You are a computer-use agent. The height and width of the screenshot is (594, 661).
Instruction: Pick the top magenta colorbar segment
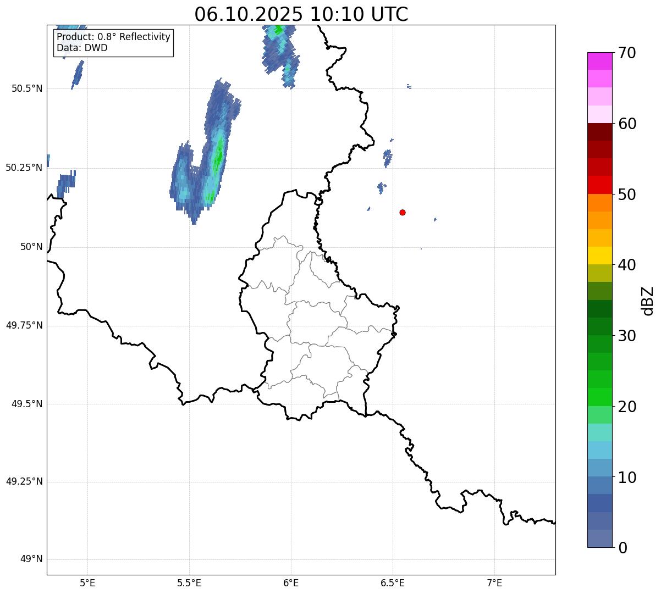pos(599,61)
